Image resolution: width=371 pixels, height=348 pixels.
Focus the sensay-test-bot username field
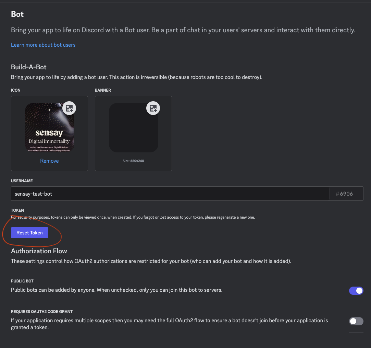(170, 194)
